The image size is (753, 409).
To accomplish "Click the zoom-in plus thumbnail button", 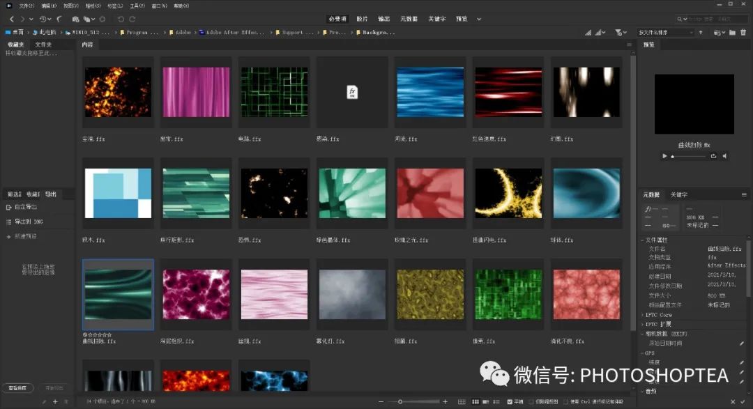I will coord(445,402).
